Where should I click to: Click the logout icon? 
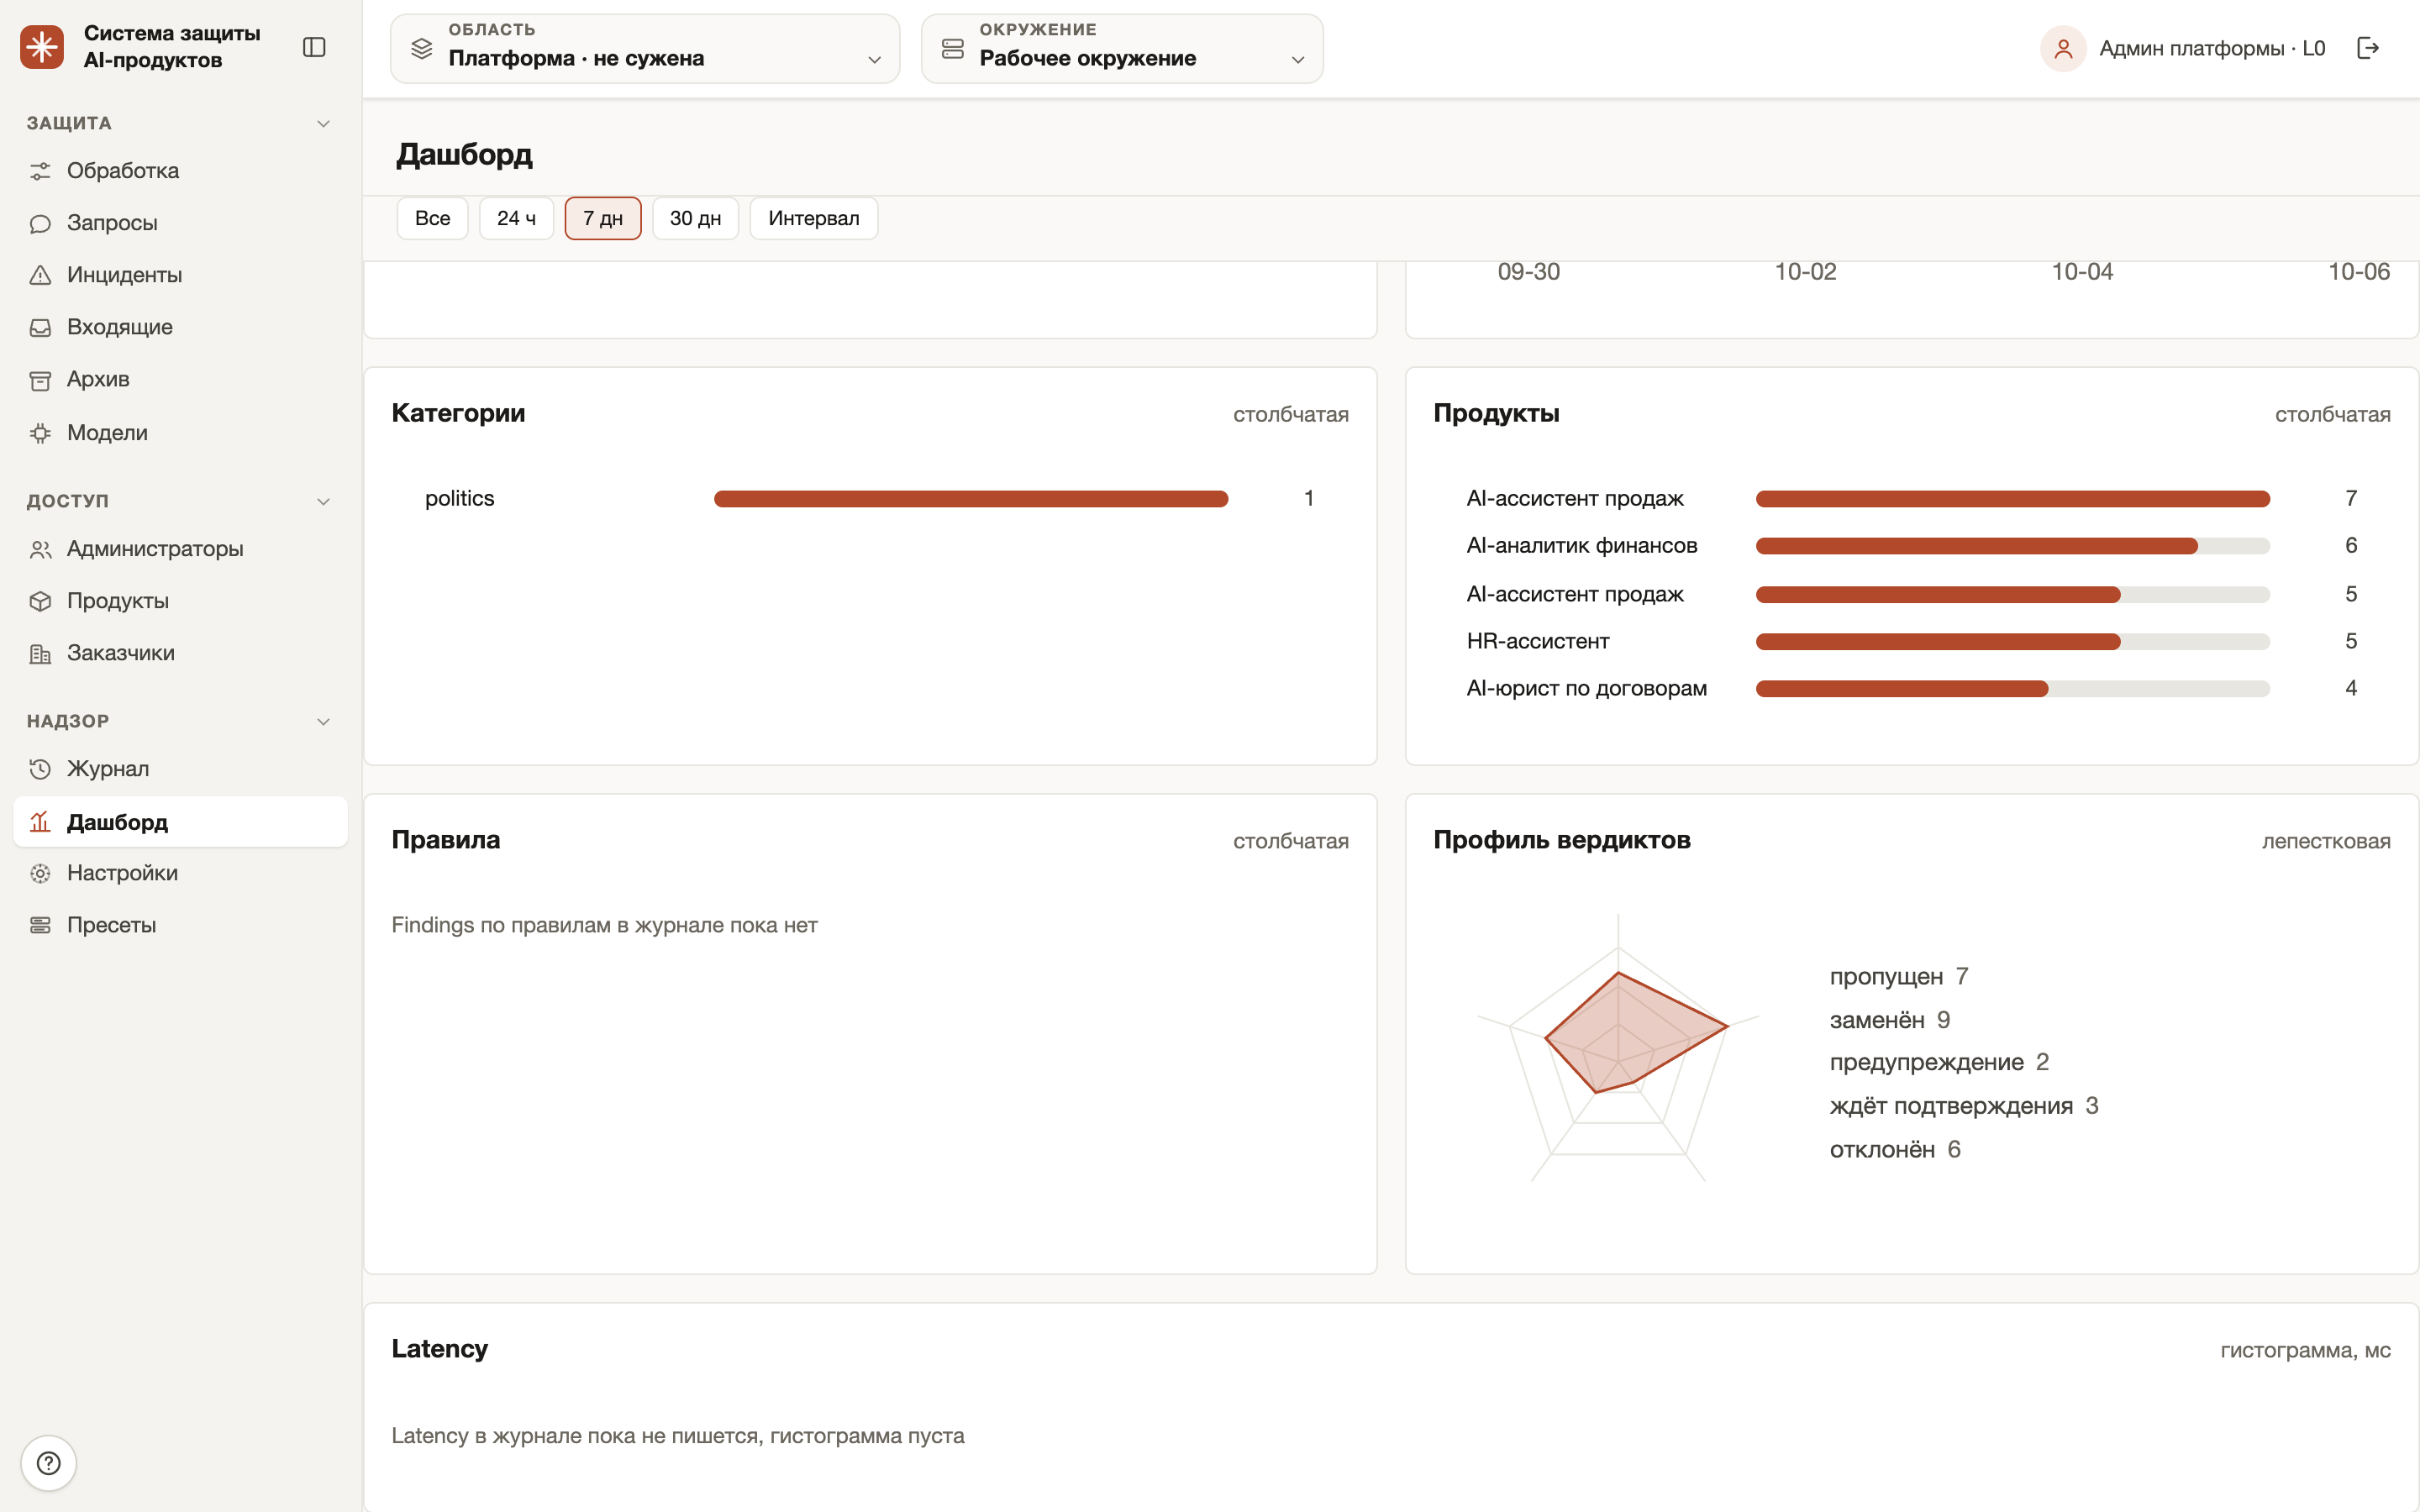2367,48
